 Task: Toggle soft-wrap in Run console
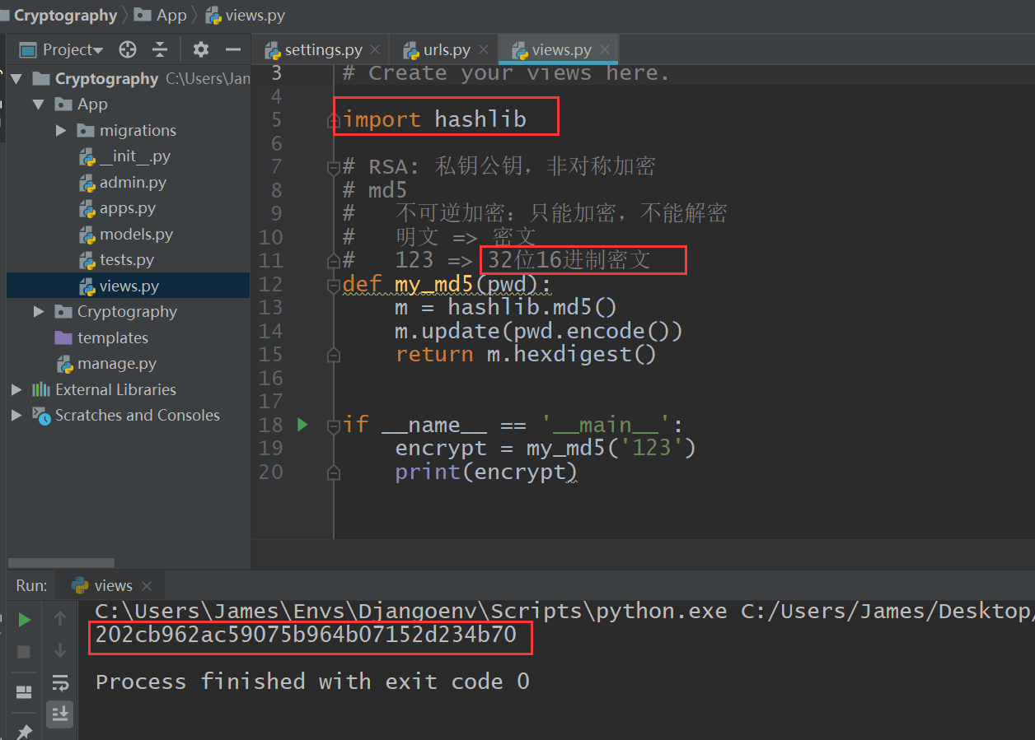pos(60,682)
